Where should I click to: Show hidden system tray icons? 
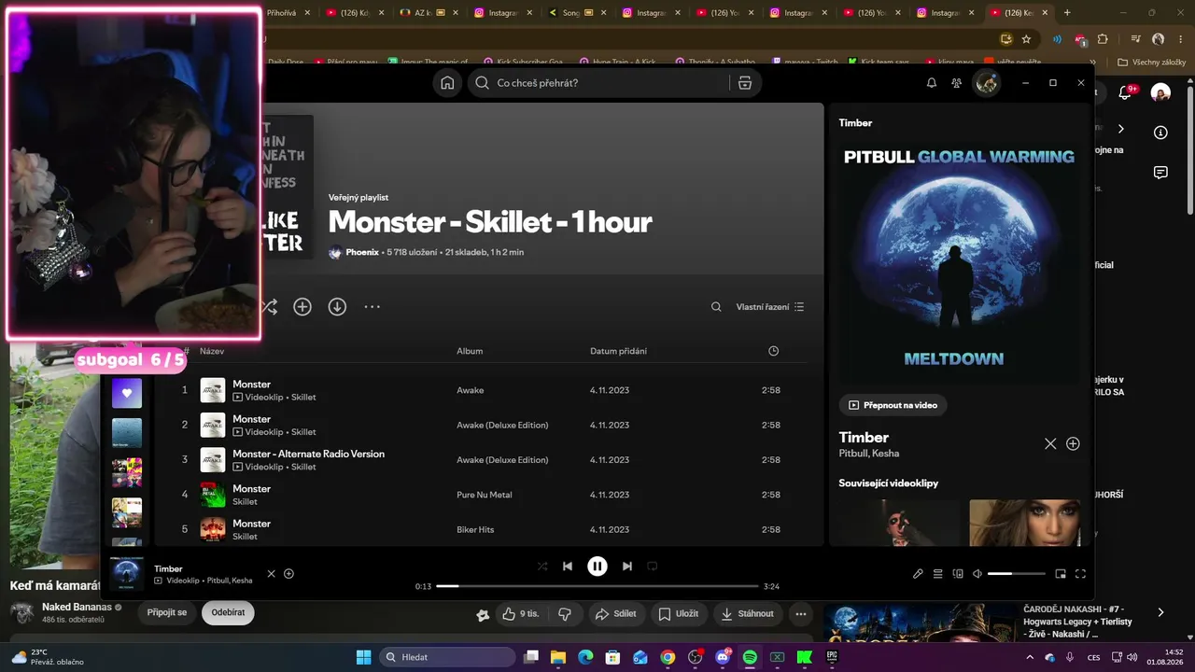pos(1032,657)
